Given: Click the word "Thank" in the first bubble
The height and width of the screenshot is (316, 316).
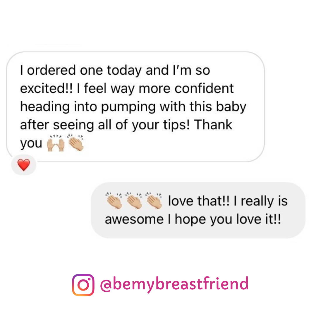Looking at the screenshot, I should [x=213, y=124].
